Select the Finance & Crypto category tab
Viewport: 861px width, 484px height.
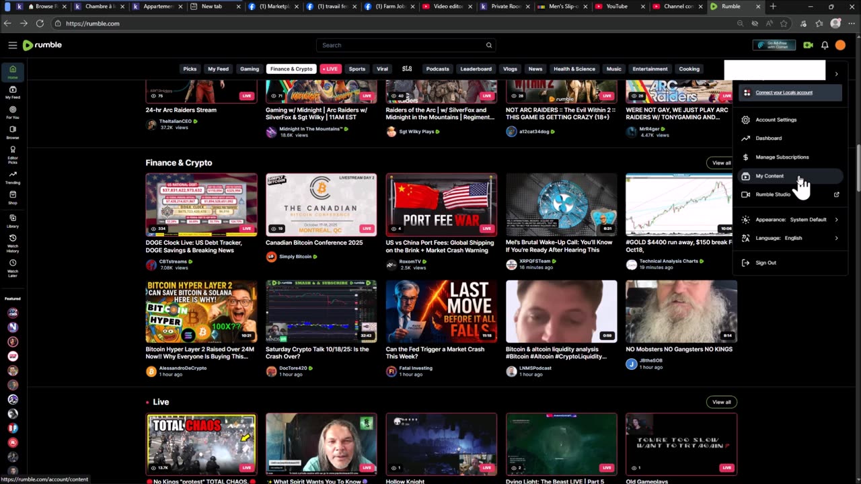[291, 69]
